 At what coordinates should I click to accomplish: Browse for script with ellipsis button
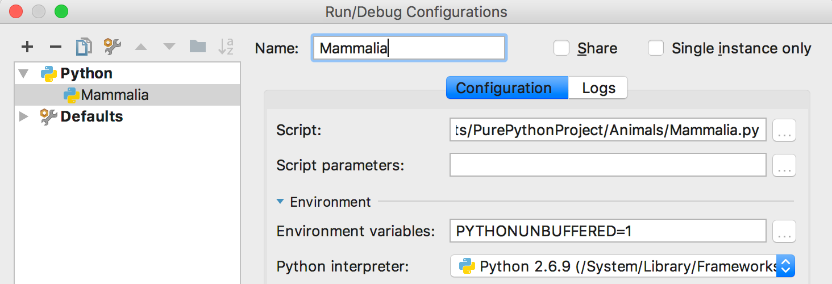(784, 131)
